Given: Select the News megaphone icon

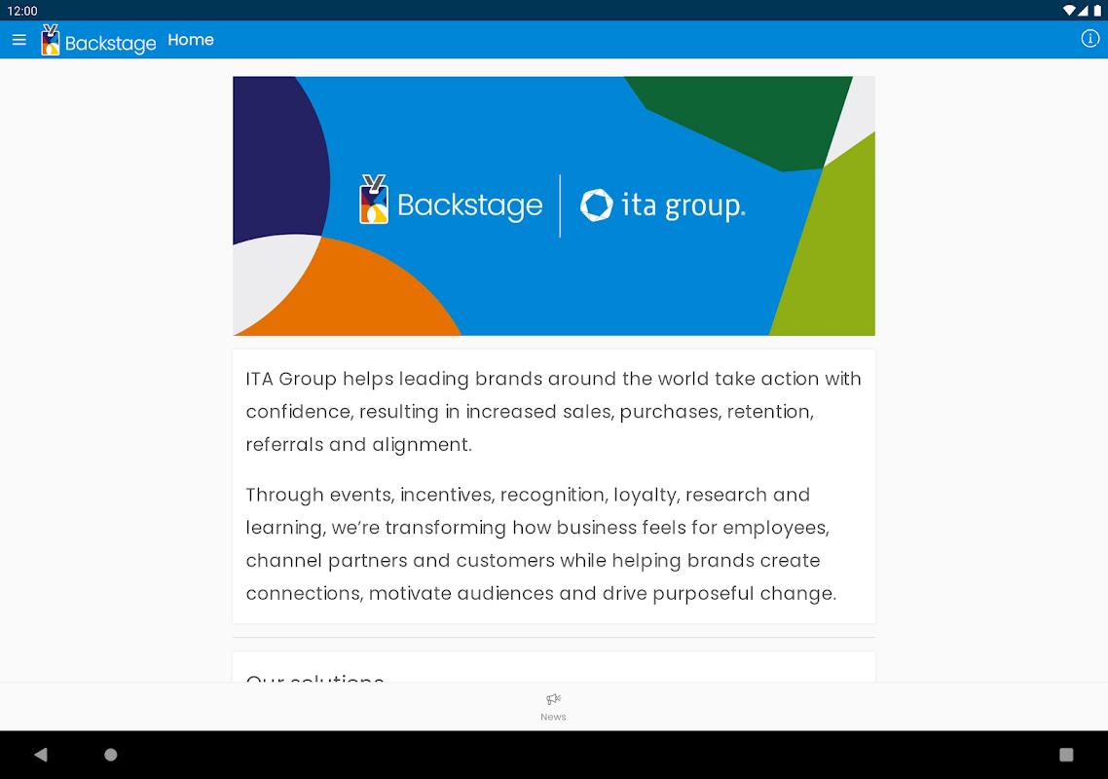Looking at the screenshot, I should (x=553, y=699).
